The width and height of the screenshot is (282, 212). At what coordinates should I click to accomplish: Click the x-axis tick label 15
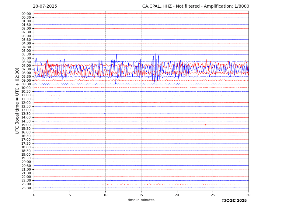[x=141, y=195]
